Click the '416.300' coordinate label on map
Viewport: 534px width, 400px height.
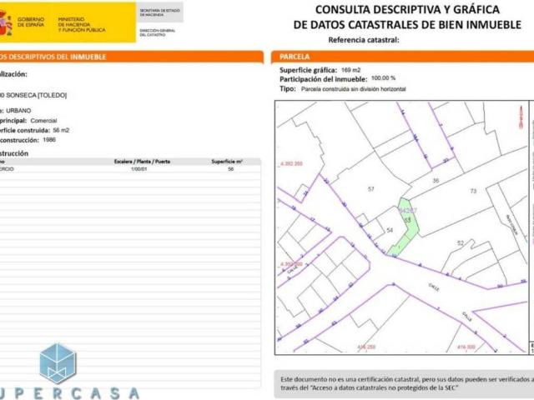(x=466, y=347)
